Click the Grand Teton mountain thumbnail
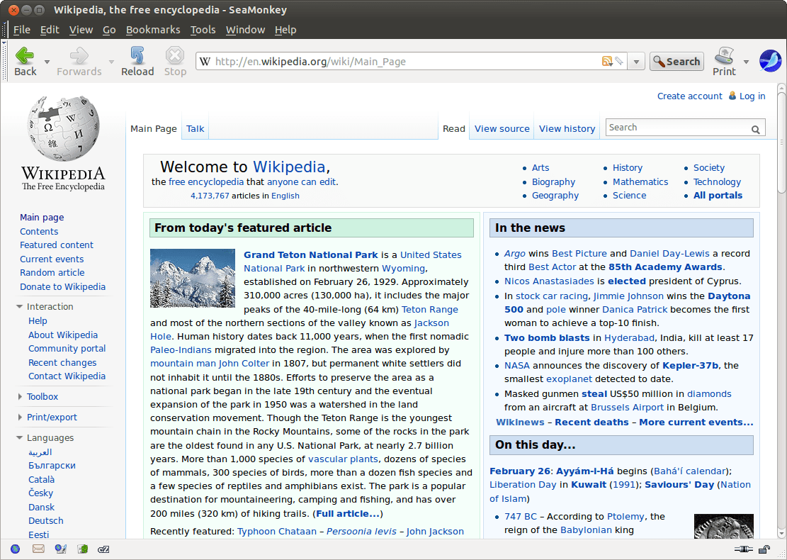Screen dimensions: 787x560 pos(193,279)
